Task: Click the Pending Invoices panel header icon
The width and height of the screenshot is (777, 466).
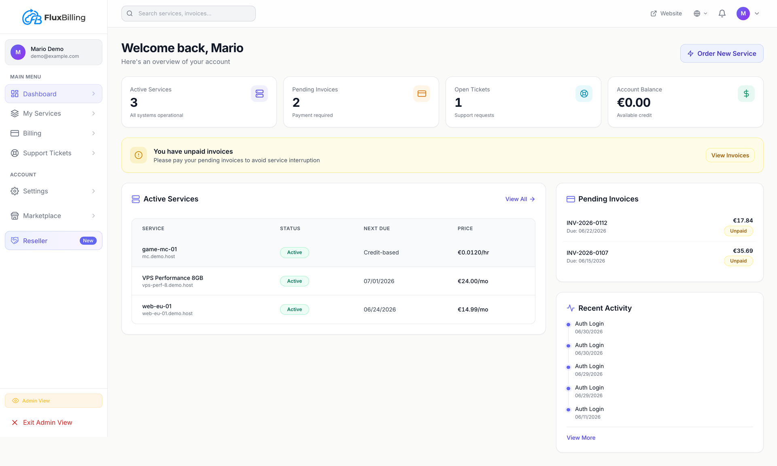Action: (x=571, y=199)
